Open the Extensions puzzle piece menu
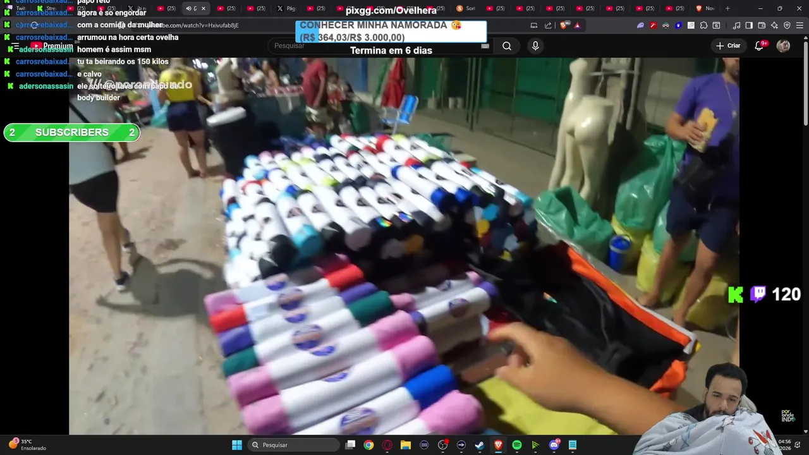This screenshot has width=809, height=455. pos(703,25)
